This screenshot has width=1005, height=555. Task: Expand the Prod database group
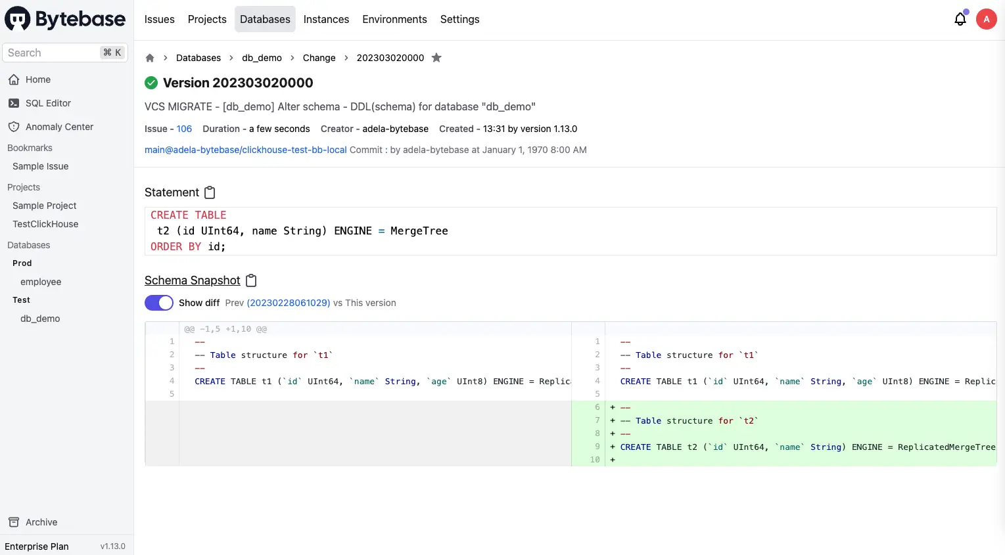click(x=22, y=263)
